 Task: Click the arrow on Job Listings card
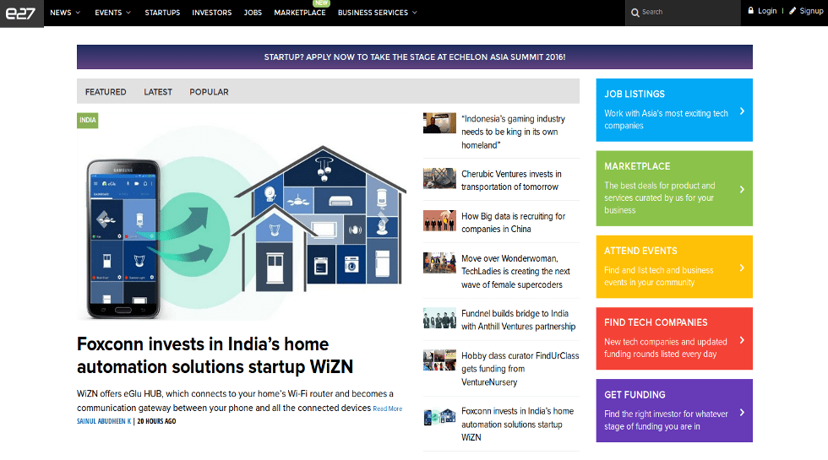742,111
